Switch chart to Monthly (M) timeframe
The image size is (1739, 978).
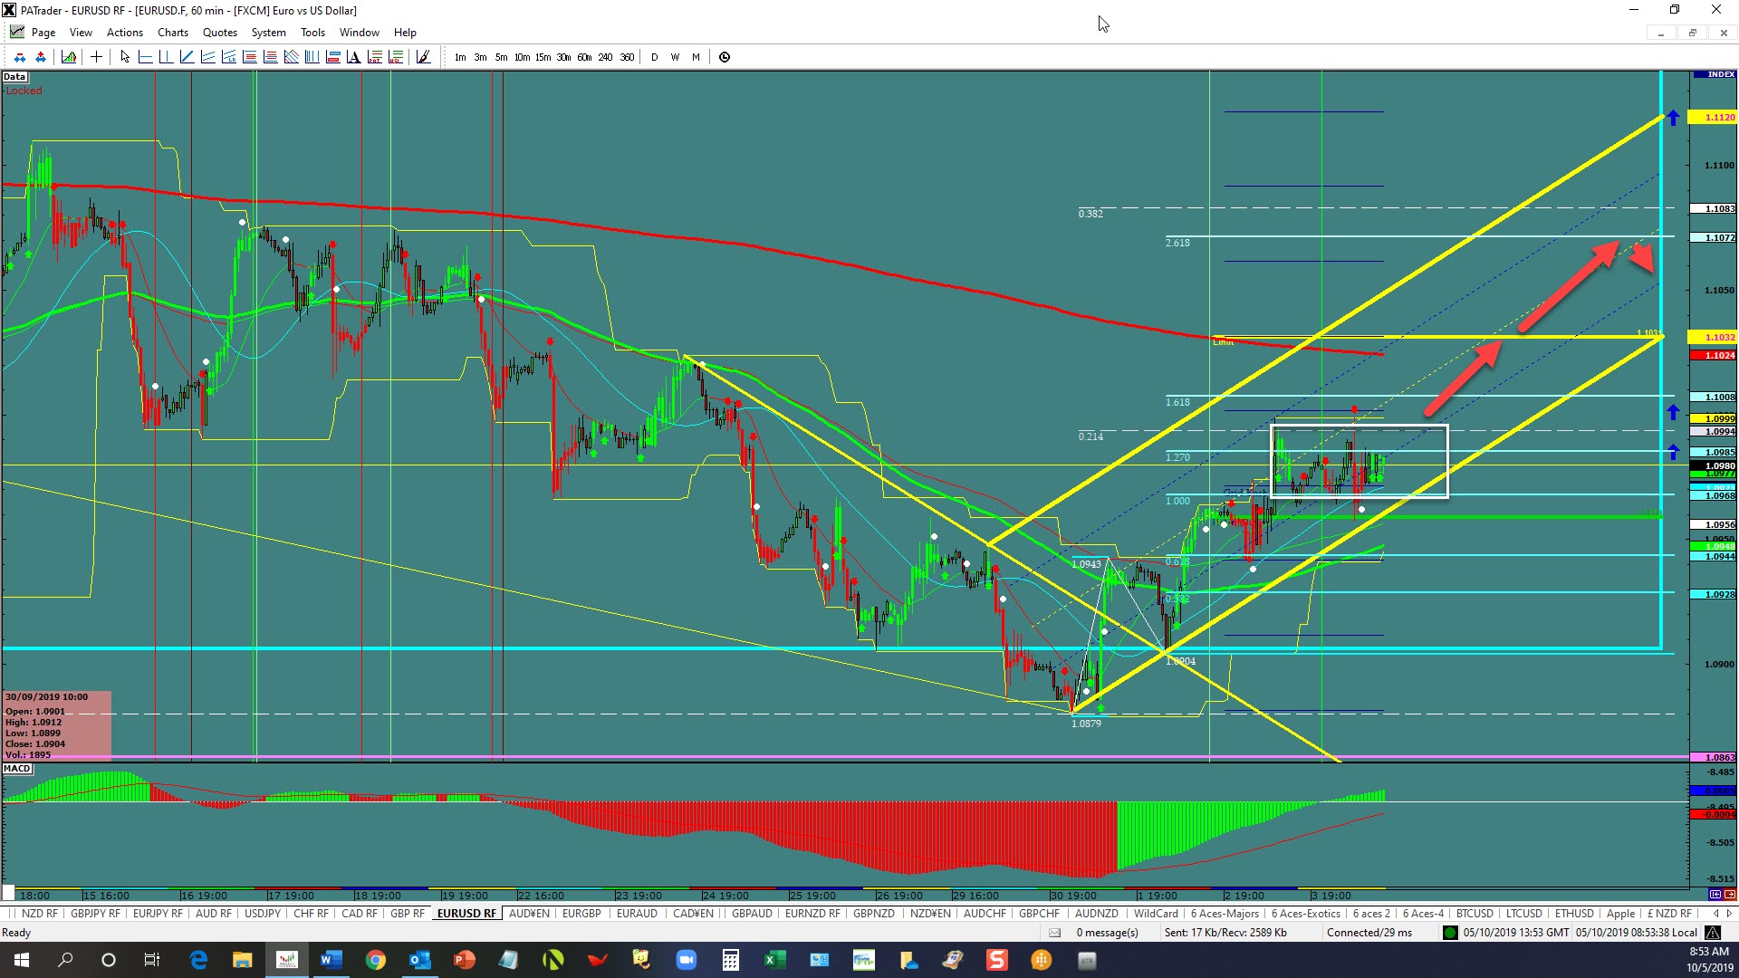point(696,57)
